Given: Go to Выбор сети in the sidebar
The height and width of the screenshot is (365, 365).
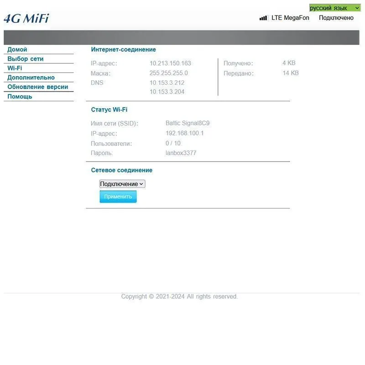Looking at the screenshot, I should click(x=26, y=59).
